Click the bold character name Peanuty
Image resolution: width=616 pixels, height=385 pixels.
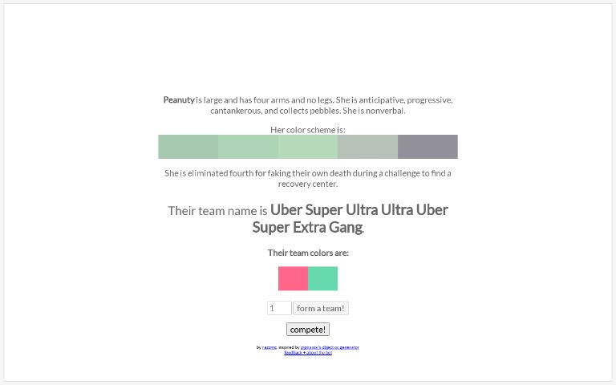(179, 100)
